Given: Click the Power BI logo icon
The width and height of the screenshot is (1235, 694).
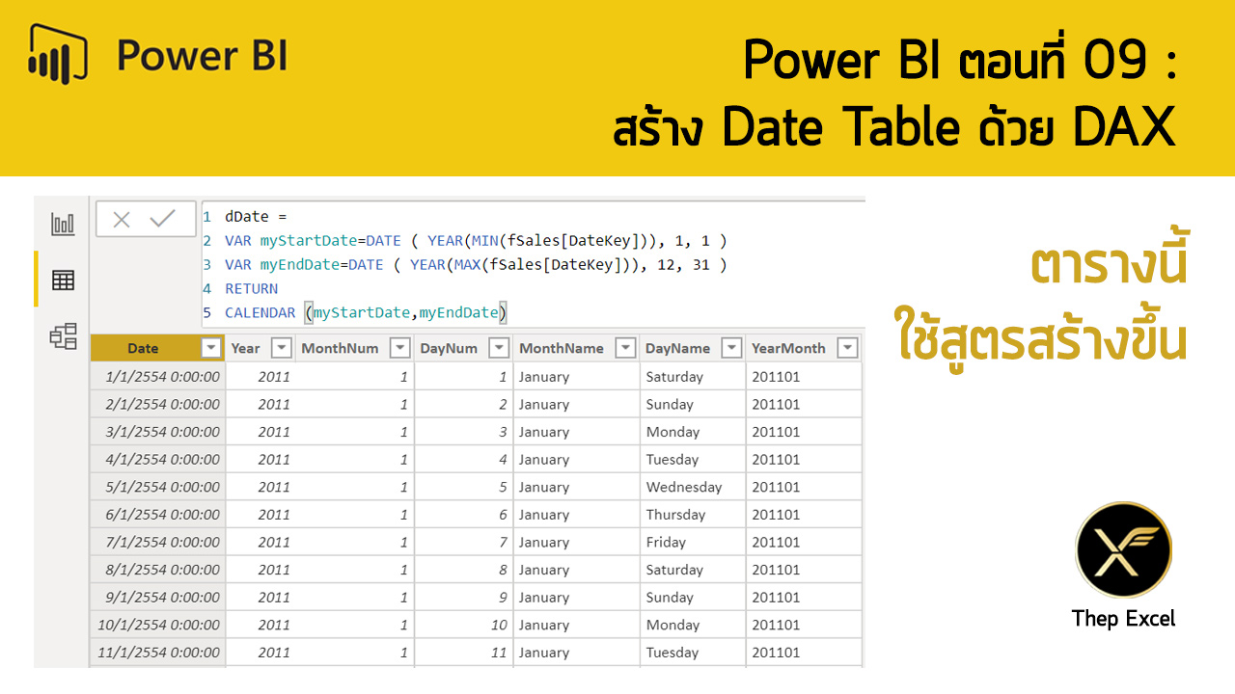Looking at the screenshot, I should click(x=58, y=55).
